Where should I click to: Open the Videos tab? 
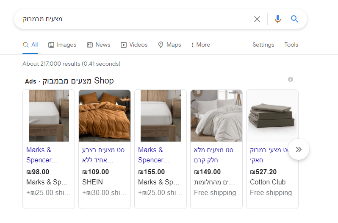coord(134,45)
